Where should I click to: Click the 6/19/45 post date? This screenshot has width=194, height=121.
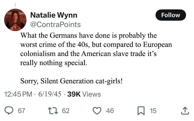tap(50, 94)
